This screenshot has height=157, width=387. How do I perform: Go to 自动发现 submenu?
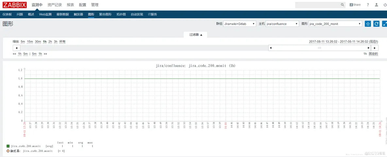click(x=137, y=14)
